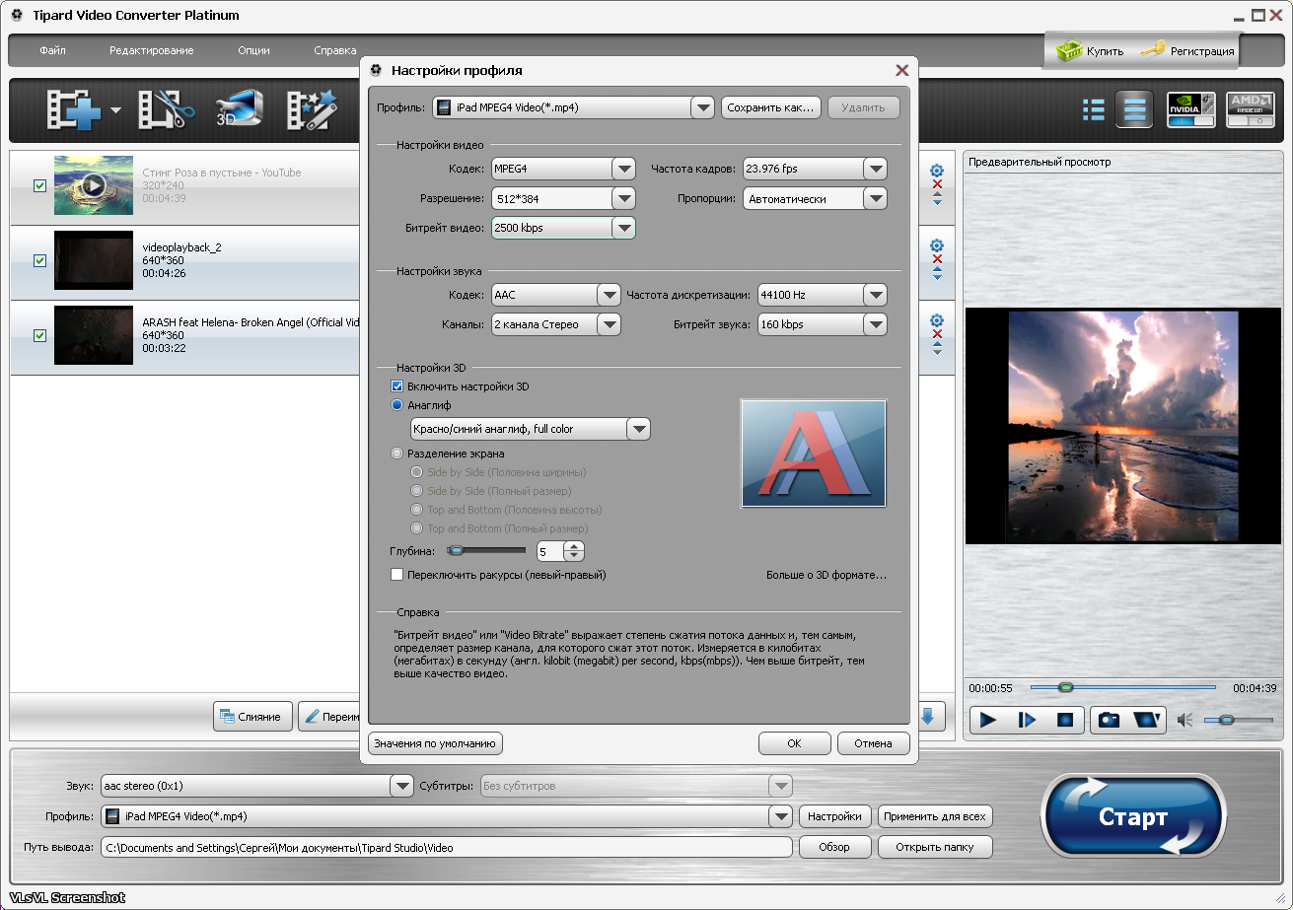This screenshot has width=1293, height=910.
Task: Click Значения по умолчанию button
Action: coord(435,743)
